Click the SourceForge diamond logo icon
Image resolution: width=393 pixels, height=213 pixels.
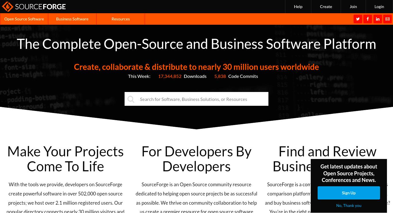tap(7, 7)
